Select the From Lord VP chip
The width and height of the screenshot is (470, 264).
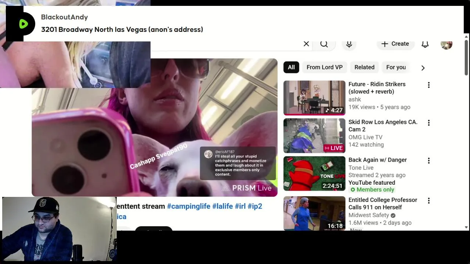(x=325, y=67)
